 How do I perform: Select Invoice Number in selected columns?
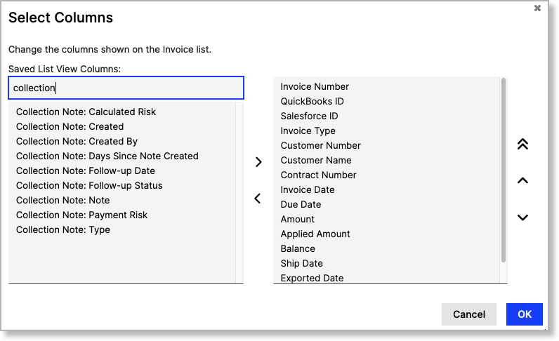pyautogui.click(x=315, y=86)
